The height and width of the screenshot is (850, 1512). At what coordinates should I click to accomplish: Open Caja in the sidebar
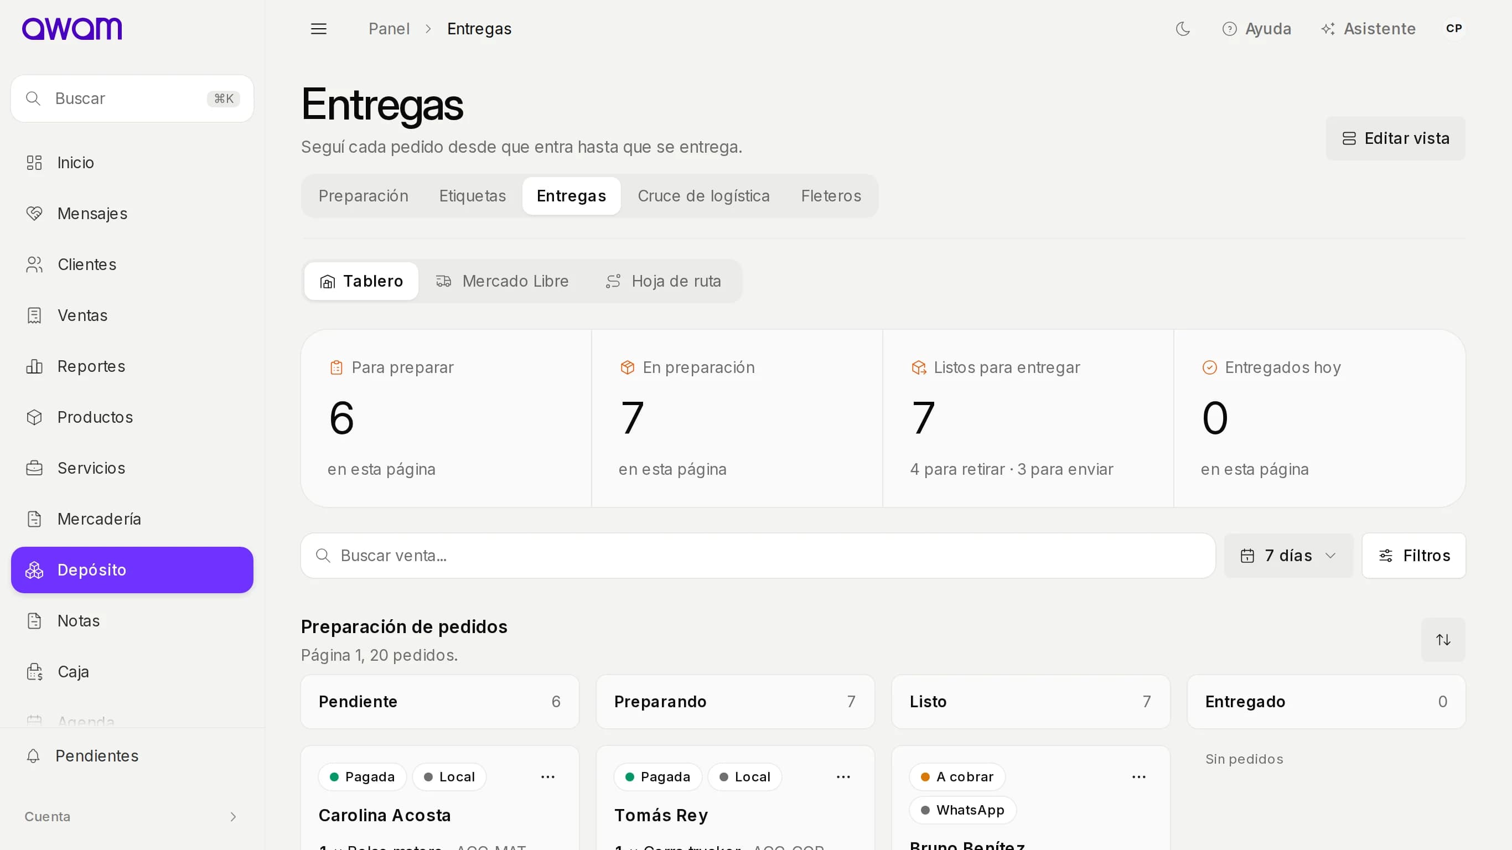(132, 672)
